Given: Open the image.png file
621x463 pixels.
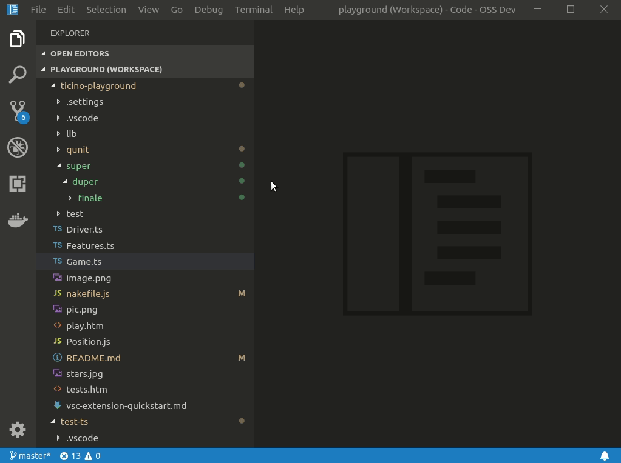Looking at the screenshot, I should (89, 278).
